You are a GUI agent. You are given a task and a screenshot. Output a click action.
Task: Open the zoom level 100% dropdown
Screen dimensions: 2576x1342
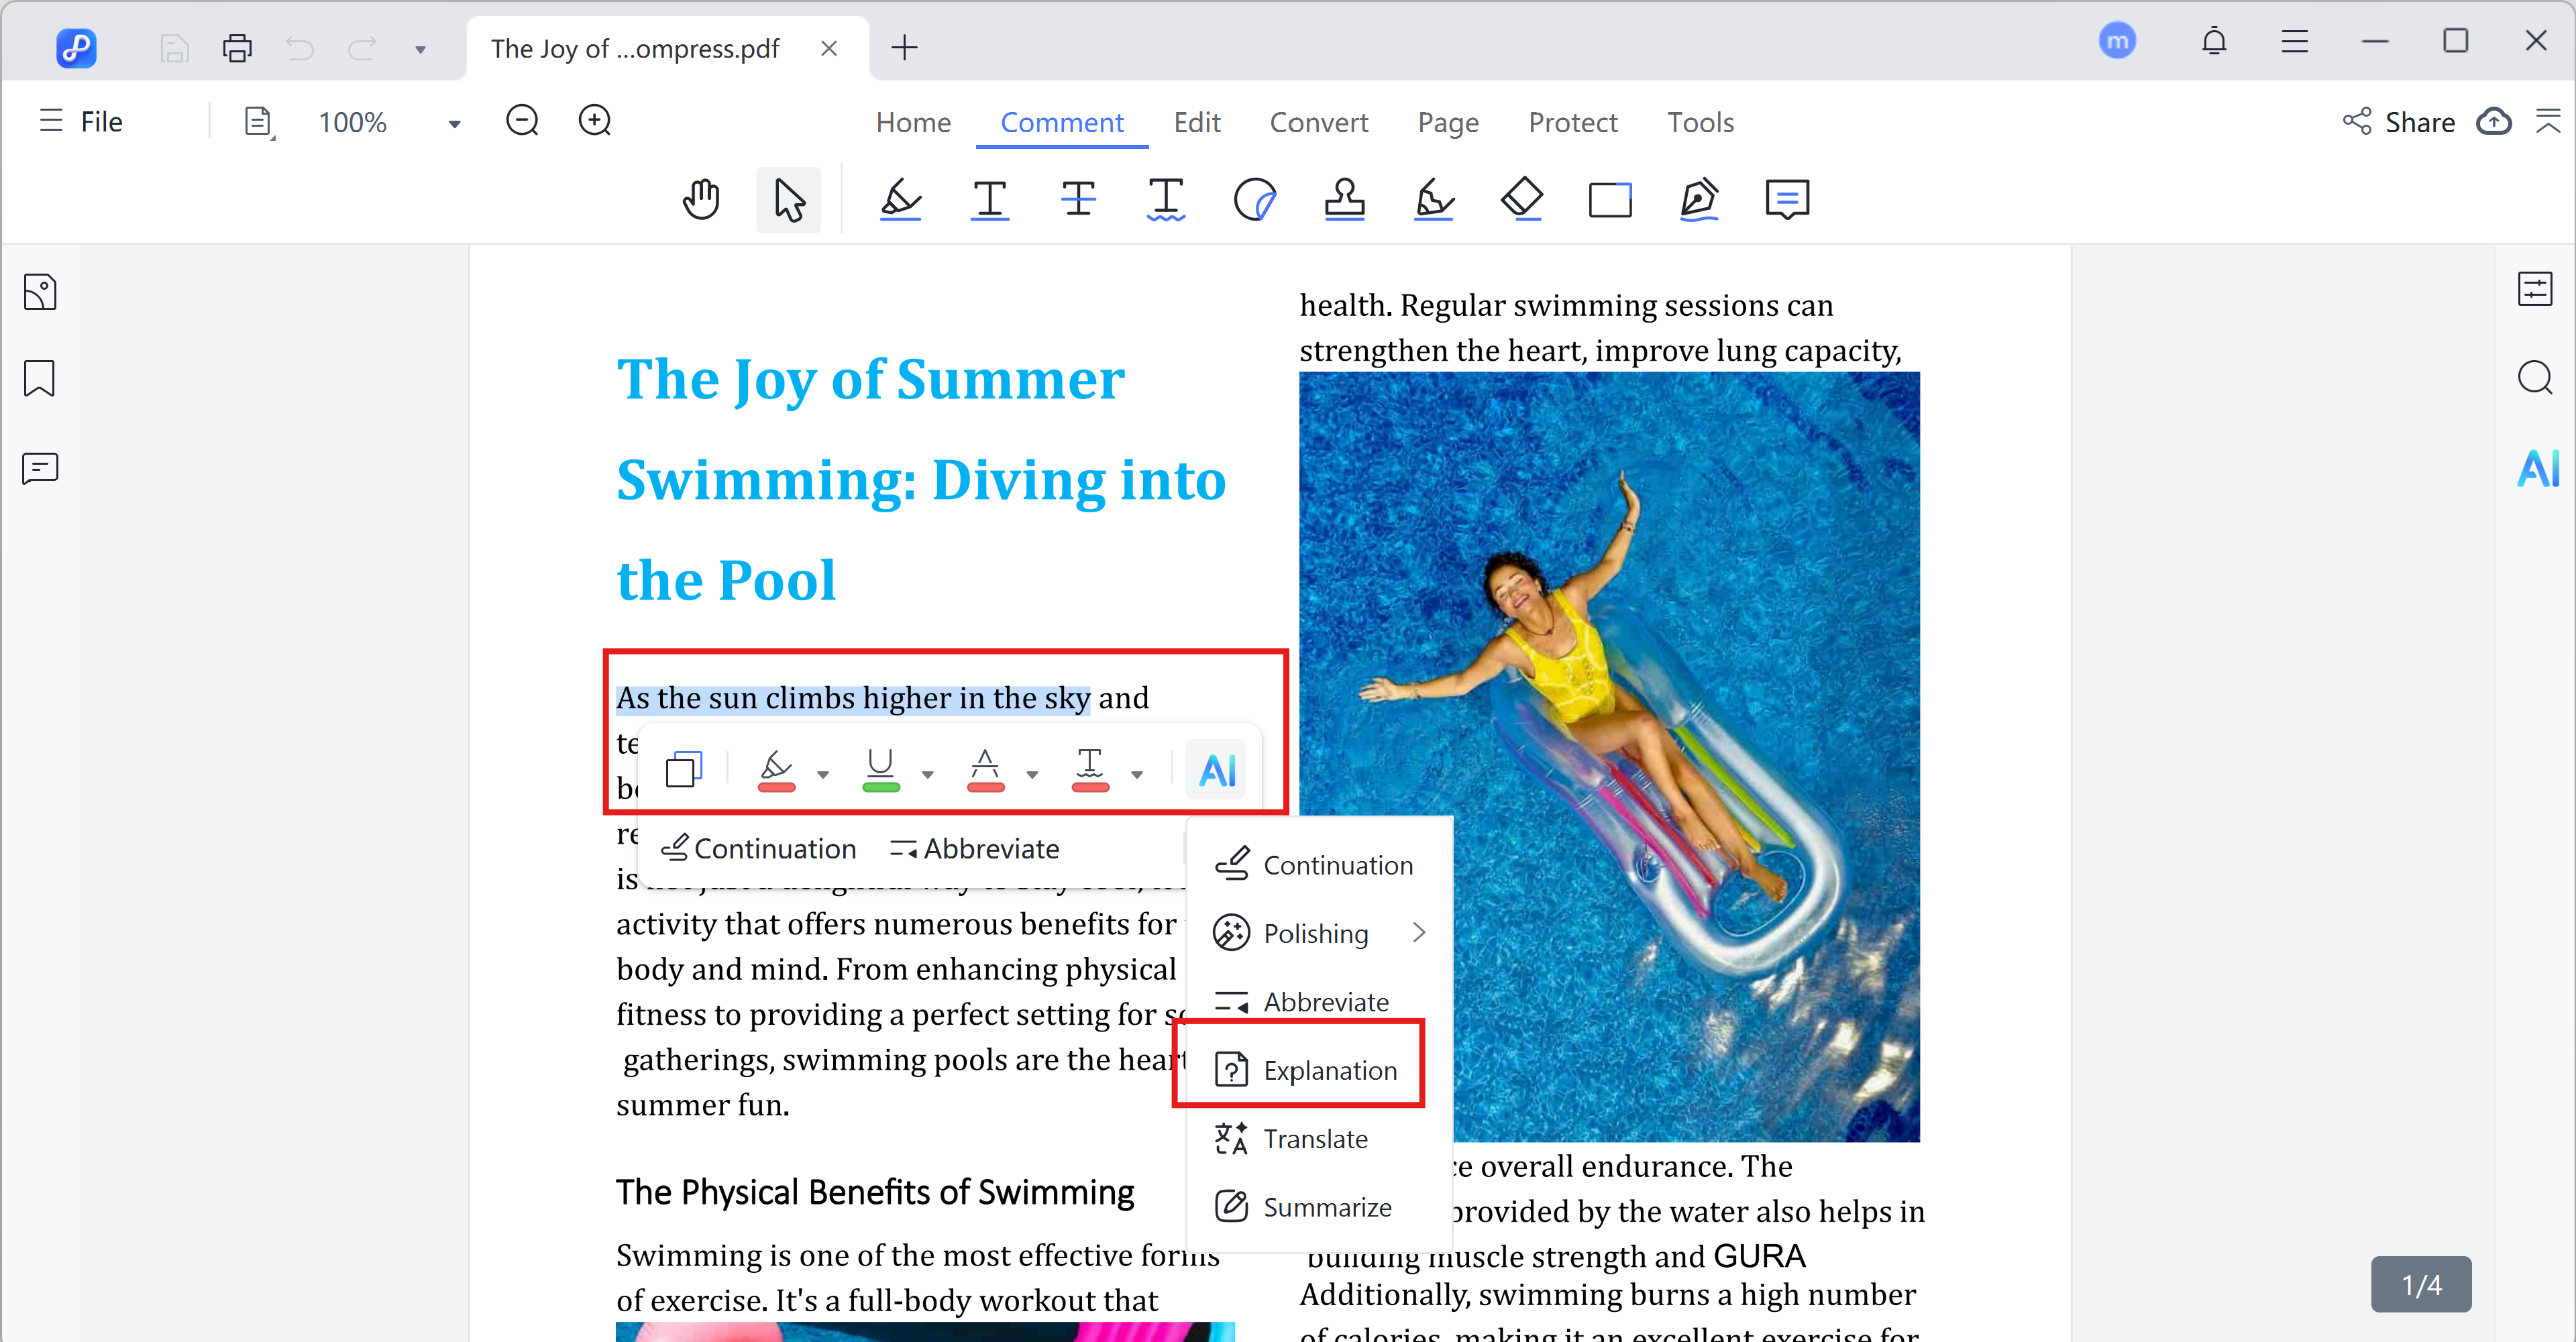pos(454,124)
